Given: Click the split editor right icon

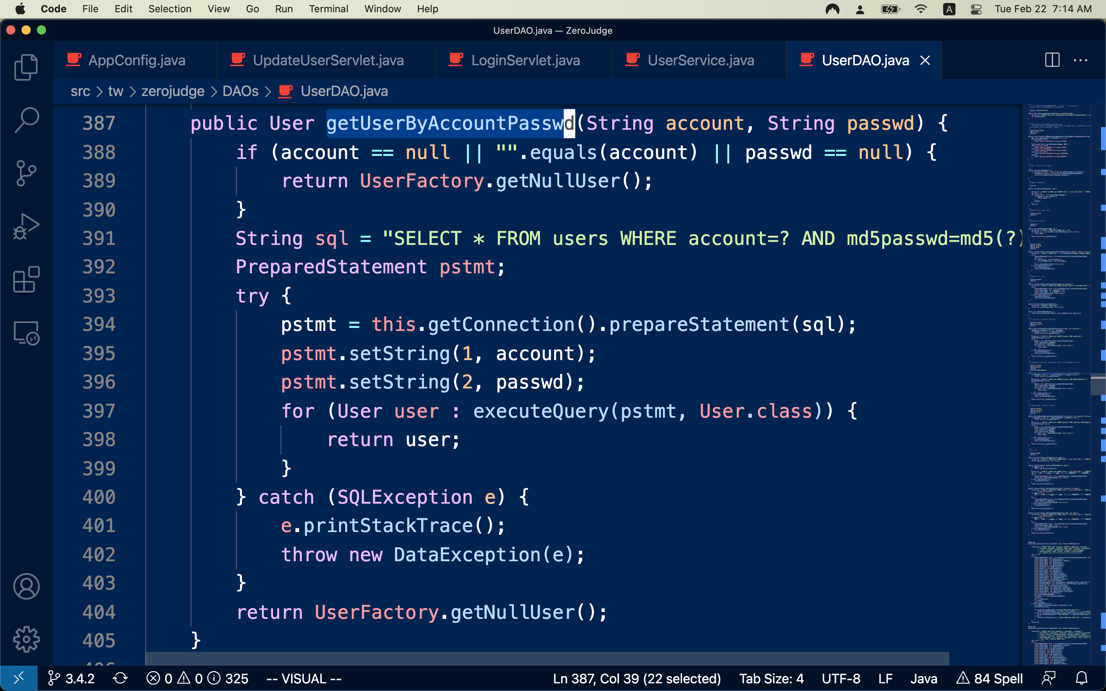Looking at the screenshot, I should click(1052, 60).
